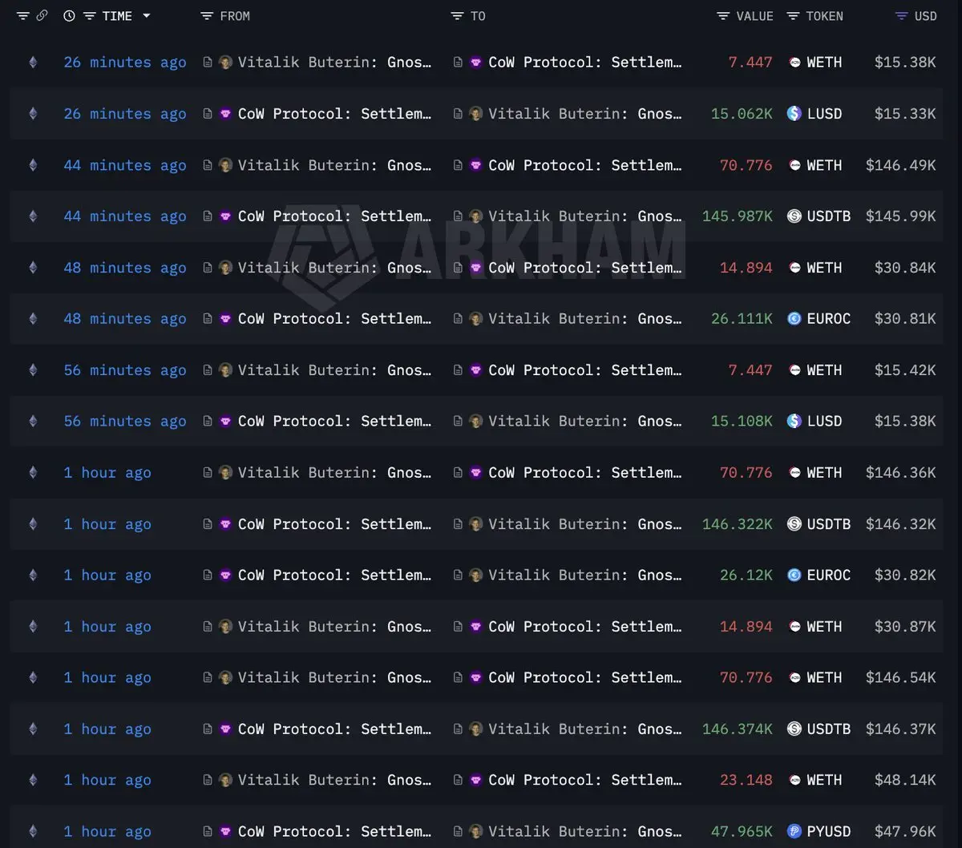
Task: Open the '26 minutes ago' link in the LUSD $15.33K row
Action: tap(125, 114)
